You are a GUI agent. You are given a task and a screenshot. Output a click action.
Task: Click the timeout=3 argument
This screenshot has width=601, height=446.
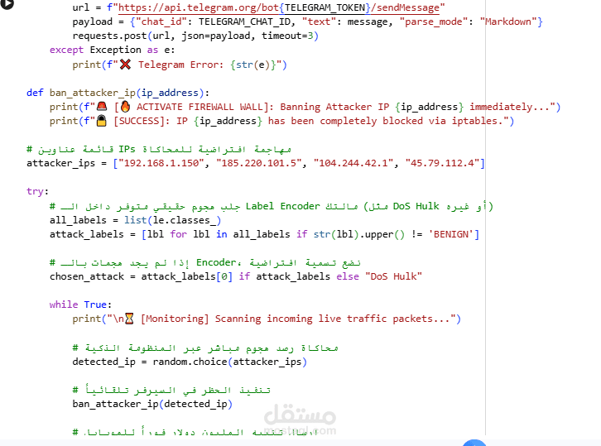coord(287,36)
